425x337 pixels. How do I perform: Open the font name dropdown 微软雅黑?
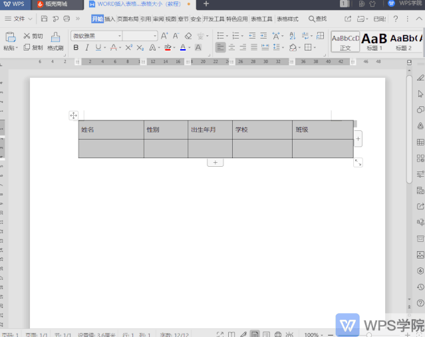pyautogui.click(x=96, y=36)
